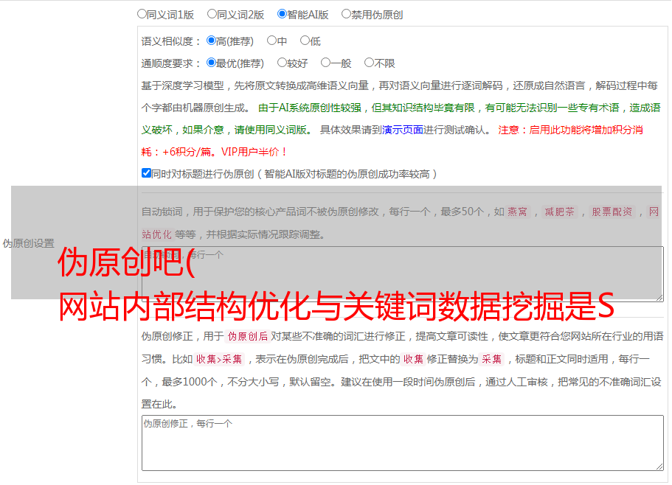Click the 通顺度要求 label
The height and width of the screenshot is (485, 672).
[x=170, y=63]
